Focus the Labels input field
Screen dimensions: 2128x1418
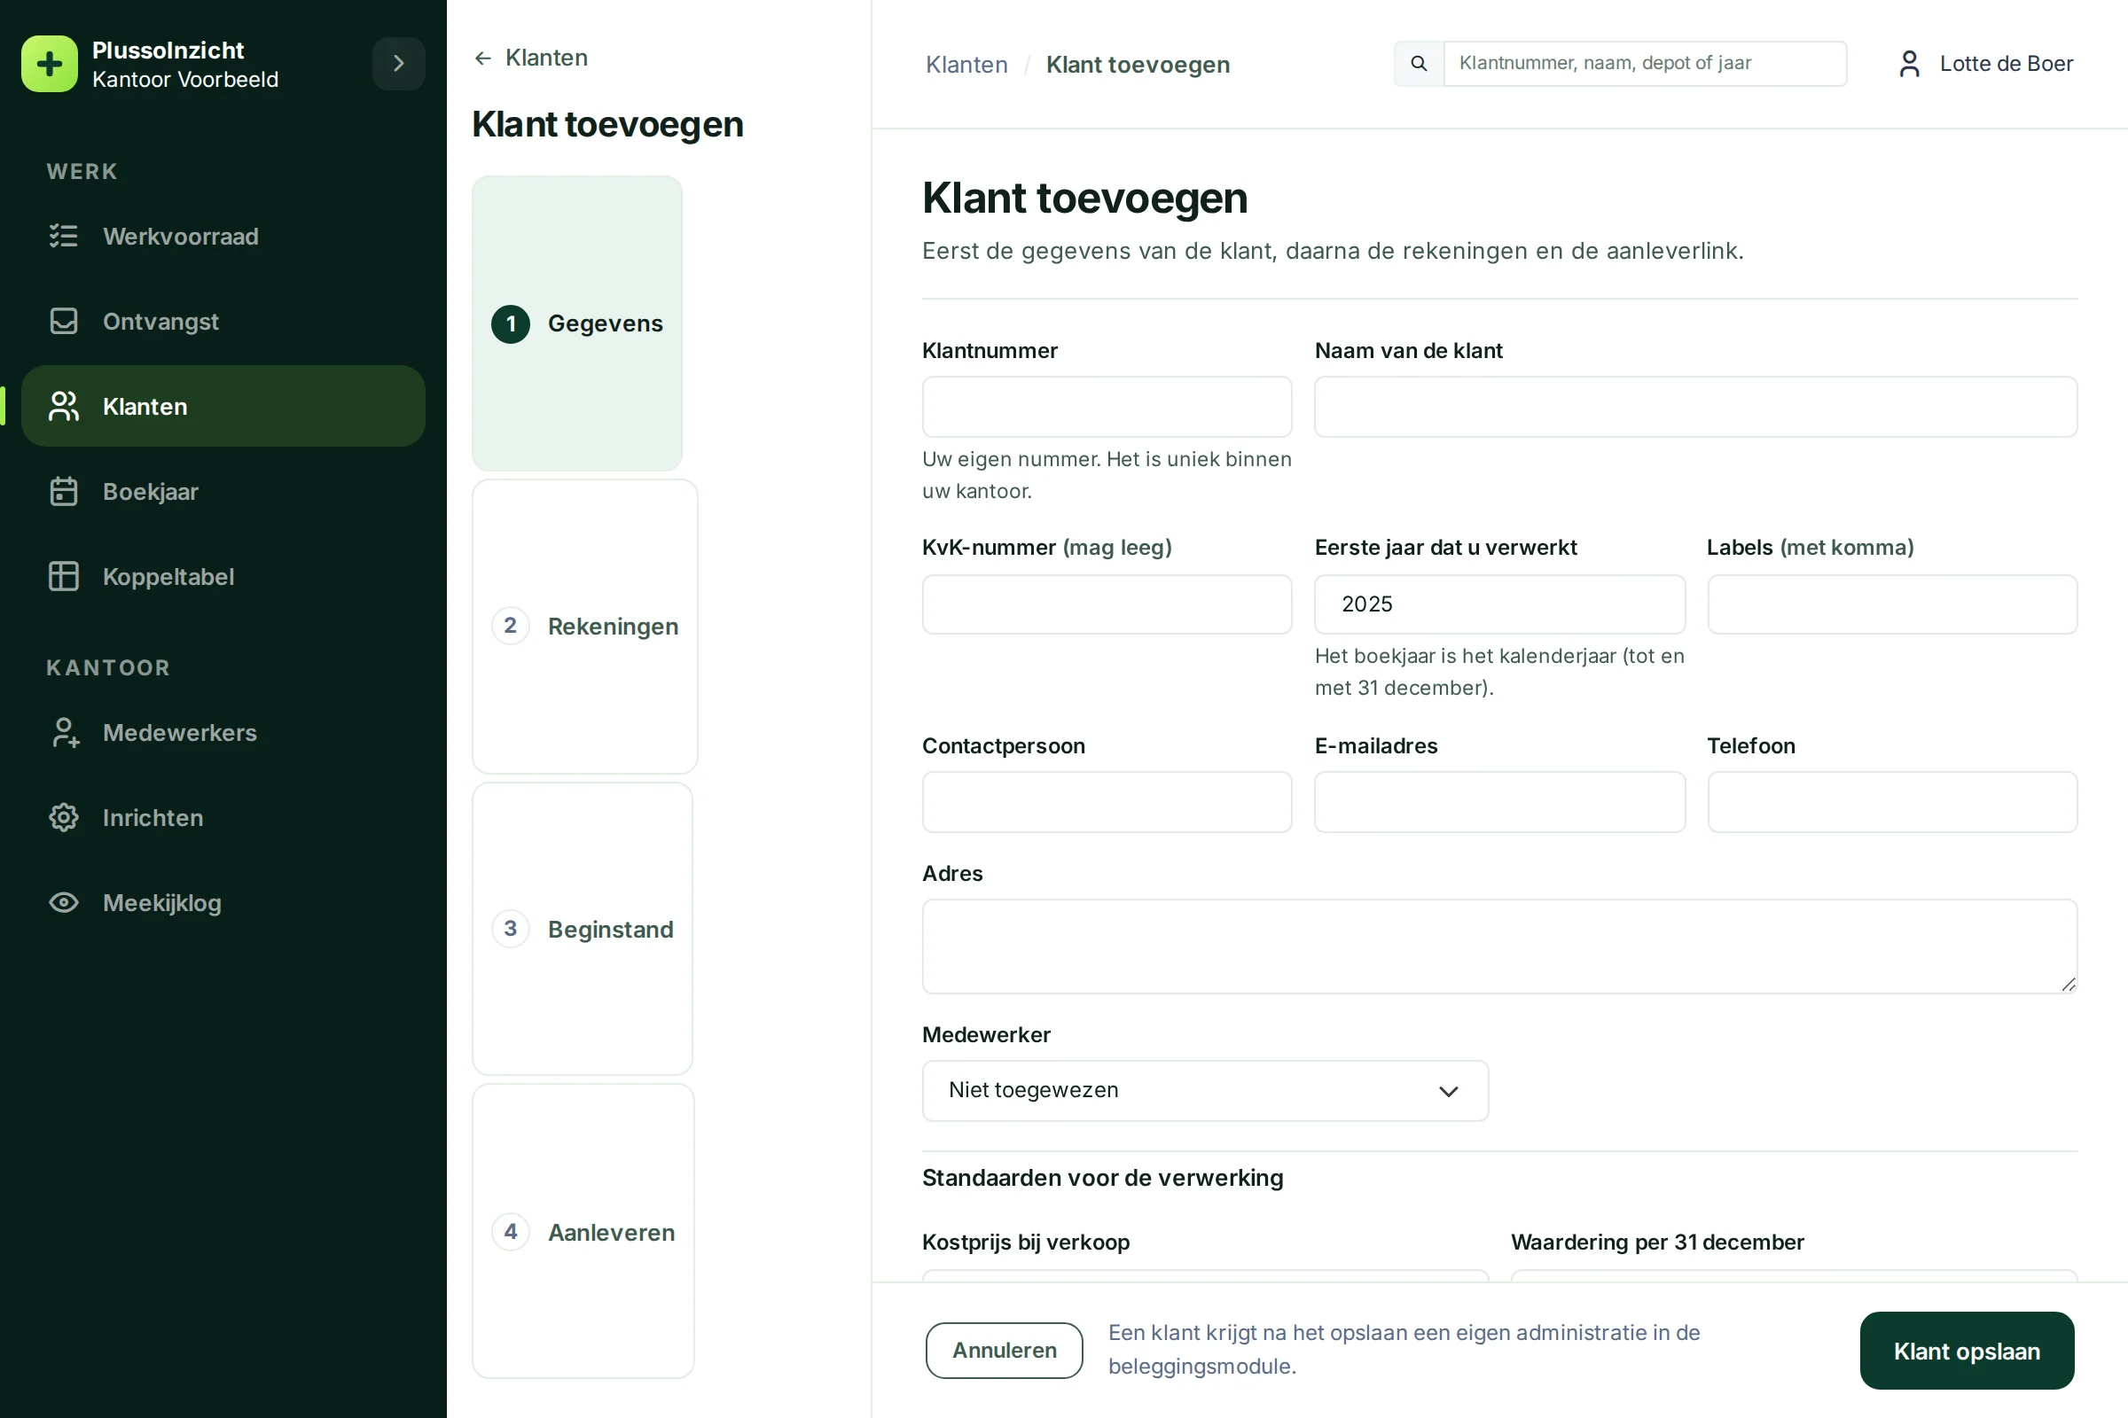pos(1892,604)
